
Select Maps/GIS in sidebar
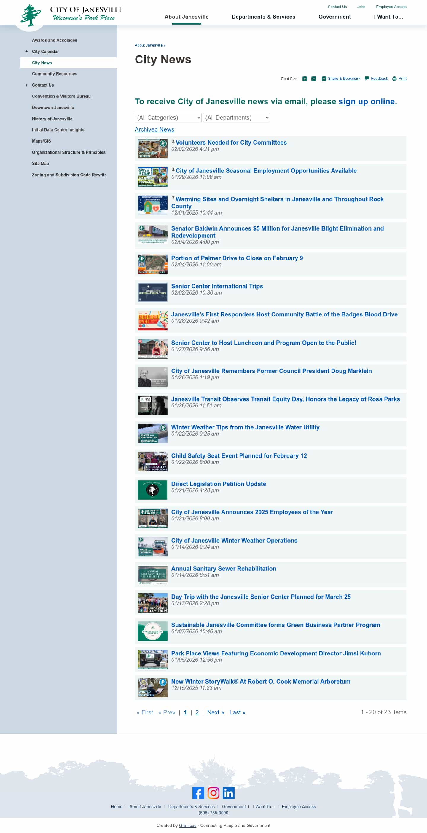(42, 141)
